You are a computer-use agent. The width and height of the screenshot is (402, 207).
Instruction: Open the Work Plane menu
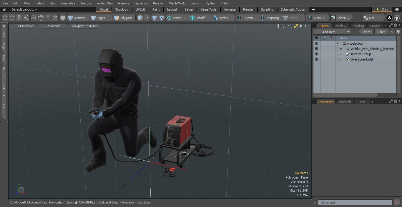[317, 18]
